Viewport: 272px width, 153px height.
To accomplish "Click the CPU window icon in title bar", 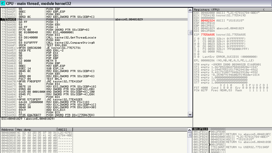I will click(x=3, y=3).
